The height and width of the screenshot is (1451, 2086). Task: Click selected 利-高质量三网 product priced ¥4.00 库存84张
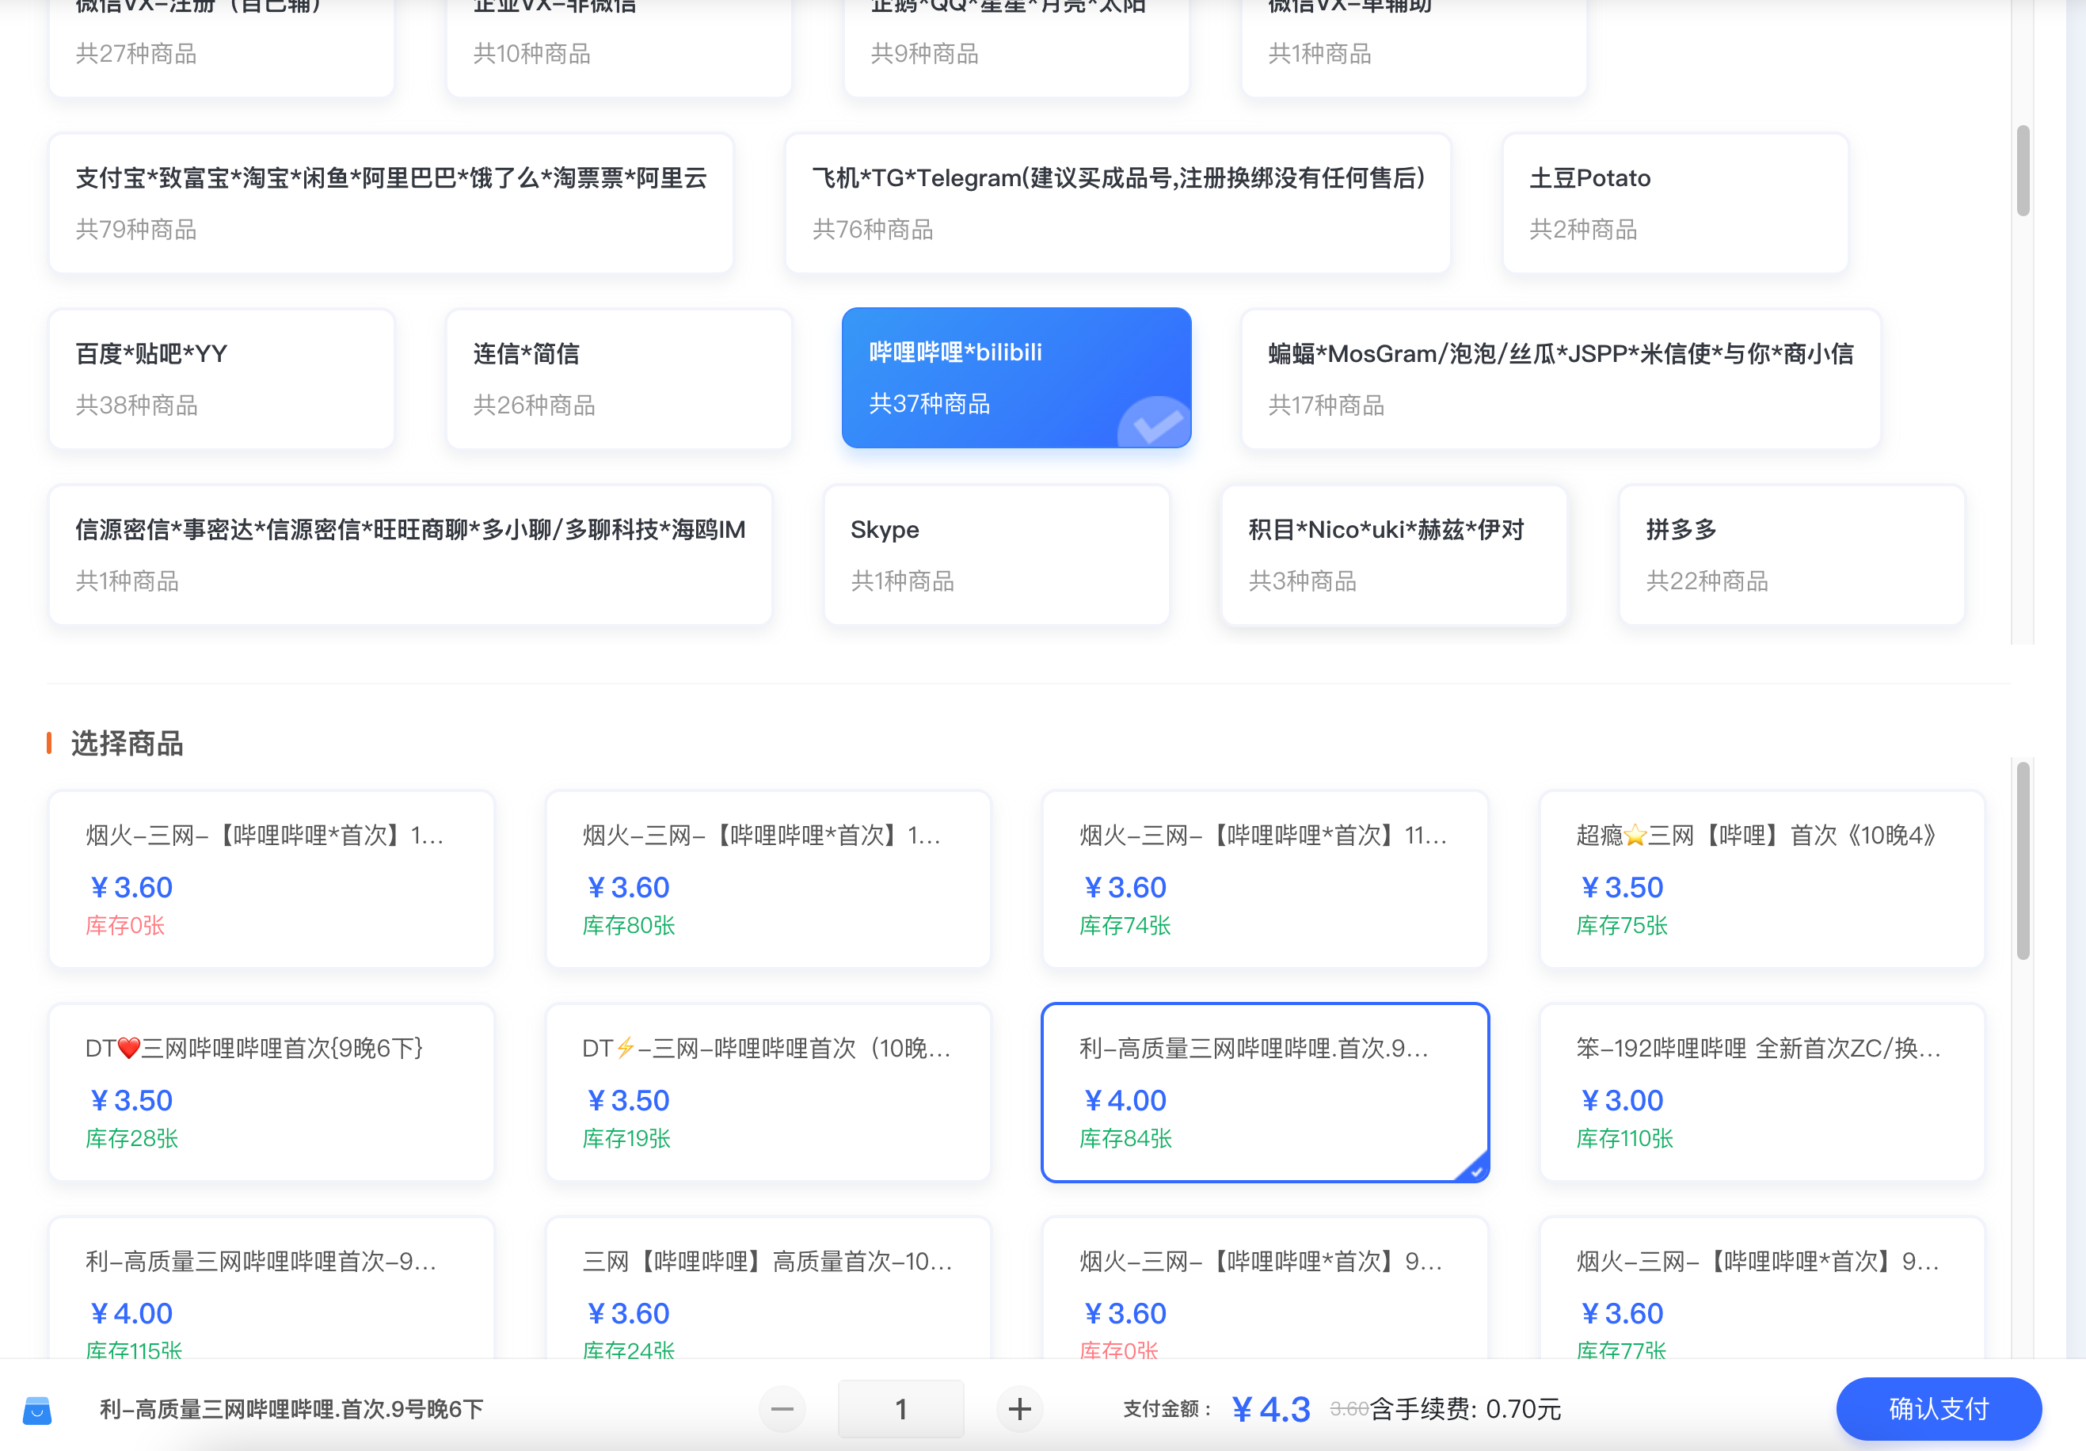1265,1092
